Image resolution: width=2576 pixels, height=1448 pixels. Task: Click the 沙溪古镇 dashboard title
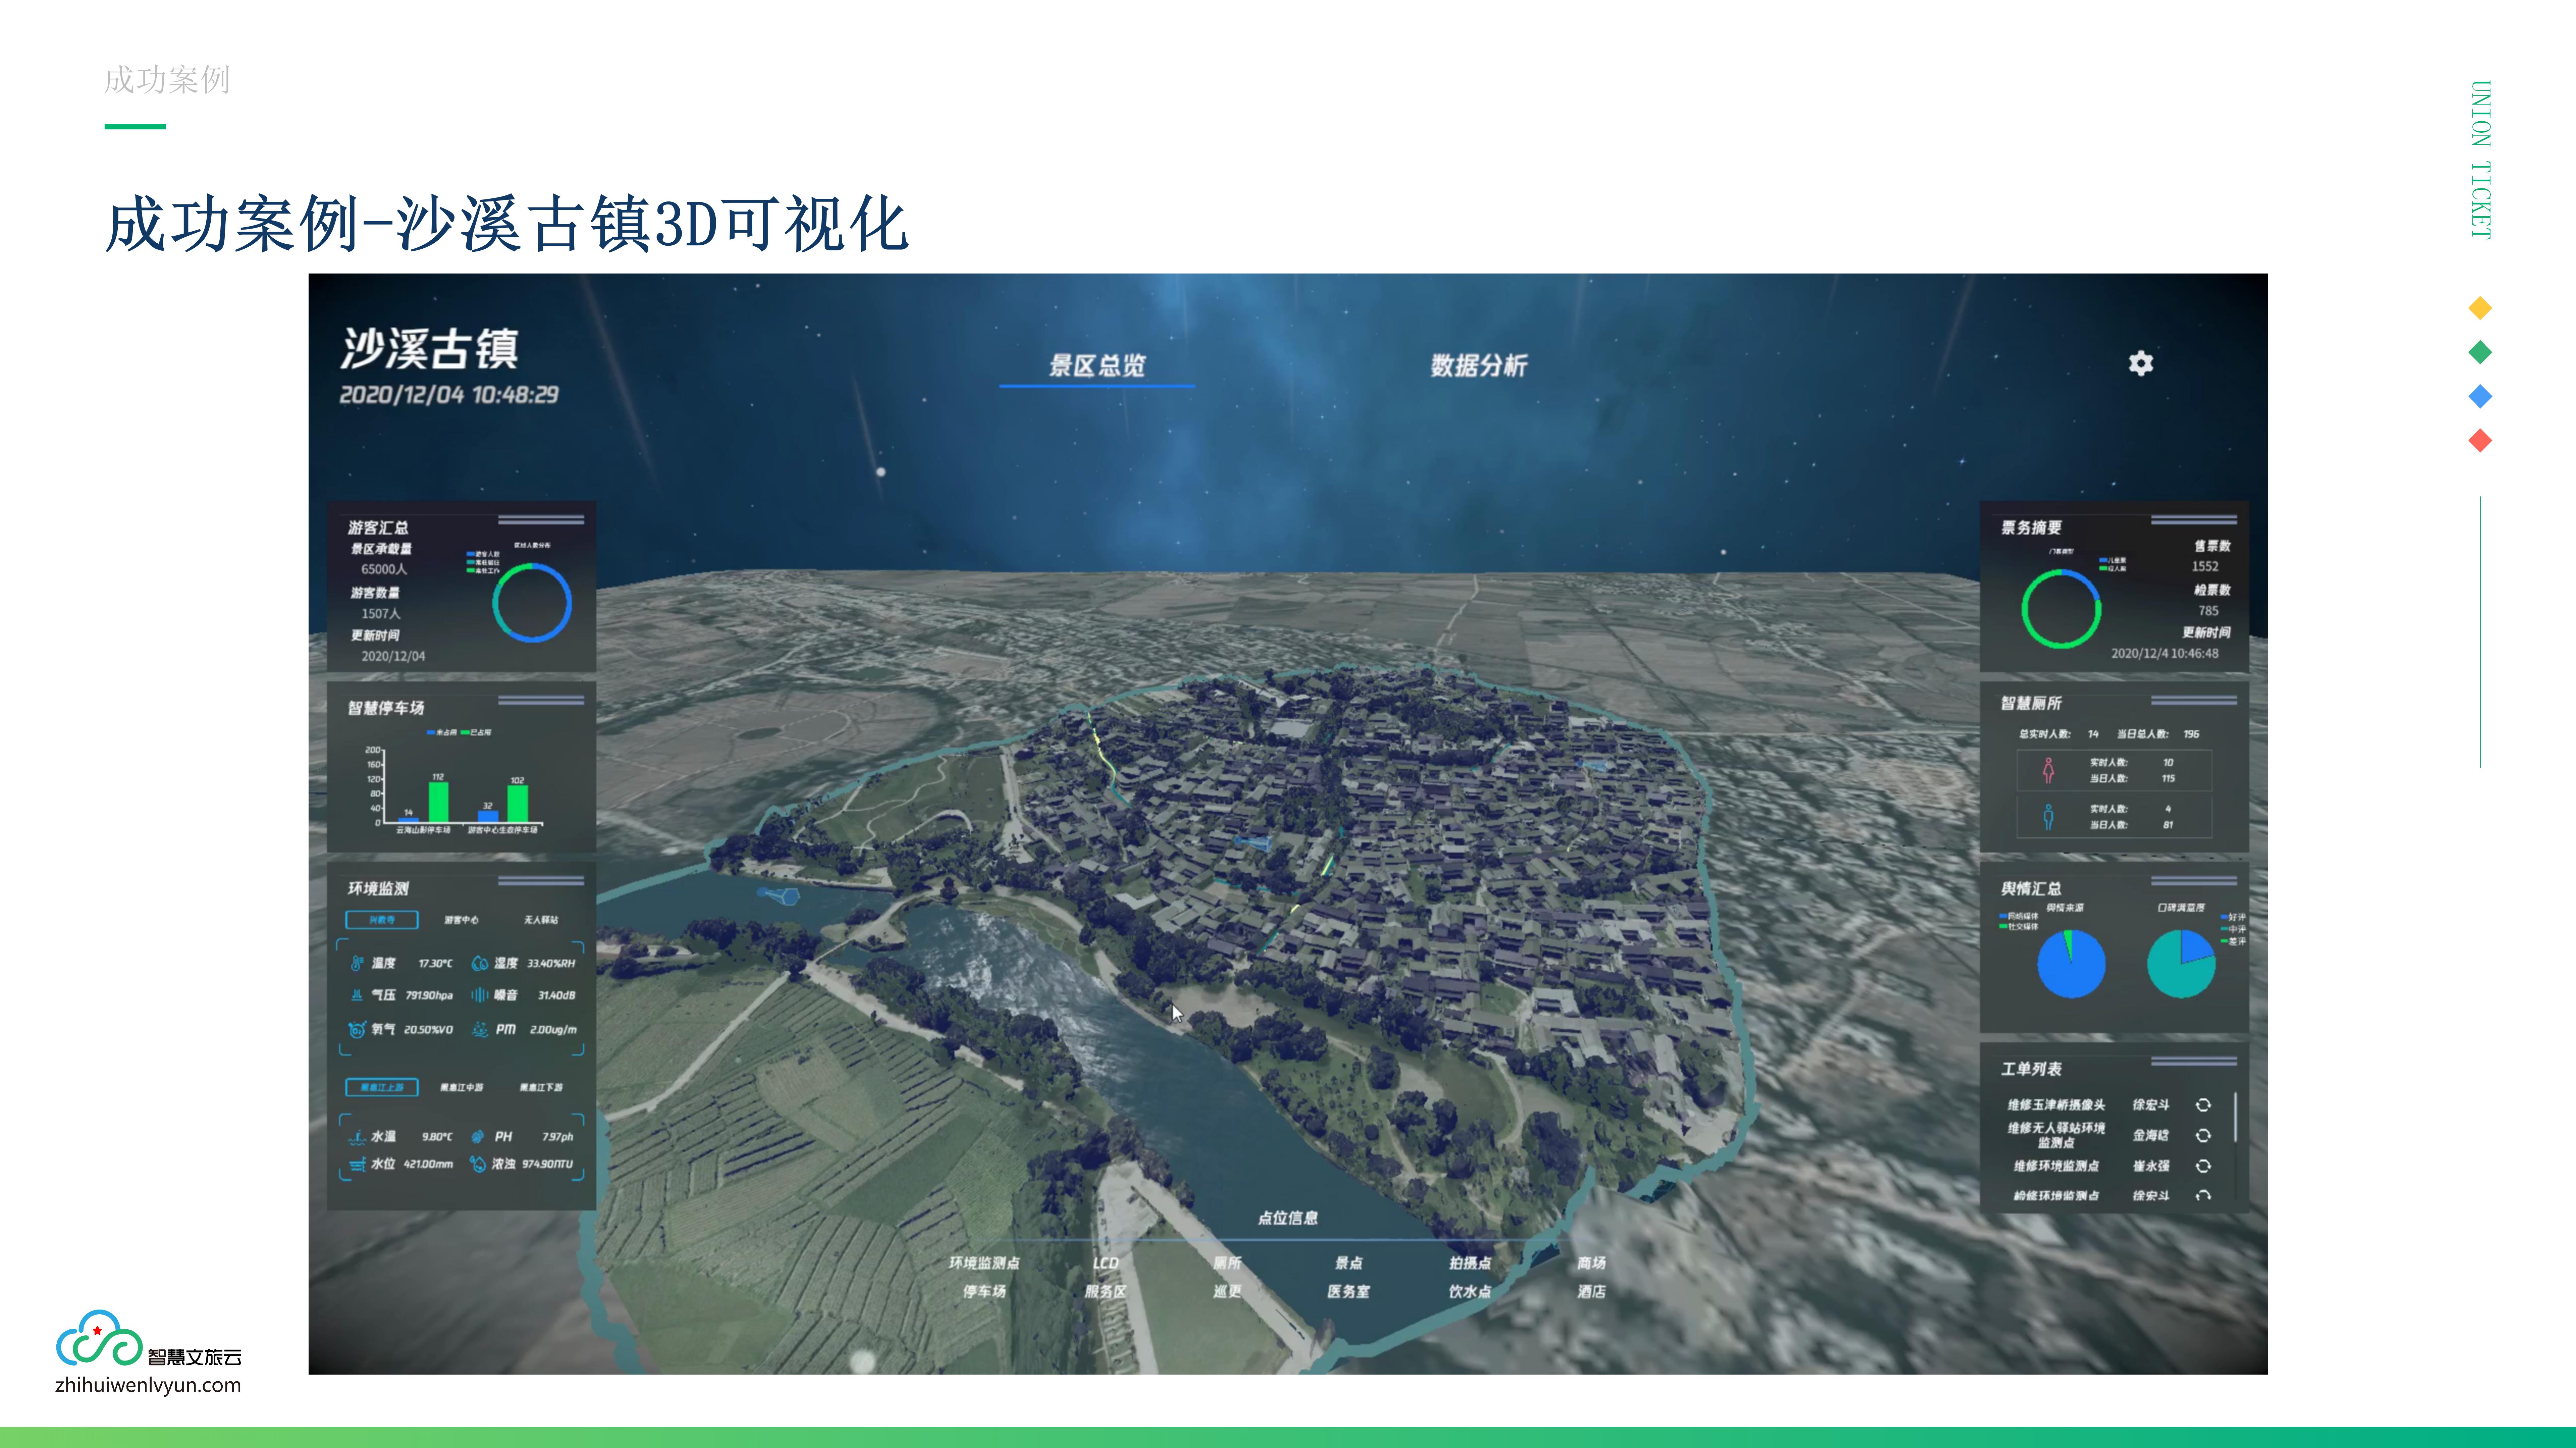[x=430, y=349]
